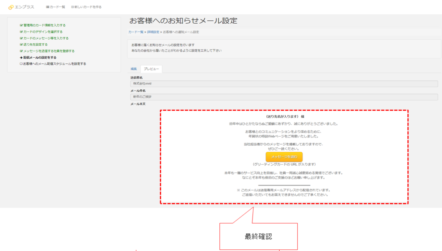Screen dimensions: 442x251
Task: Click the plus icon beside 新しいカードを作る
Action: pyautogui.click(x=73, y=7)
